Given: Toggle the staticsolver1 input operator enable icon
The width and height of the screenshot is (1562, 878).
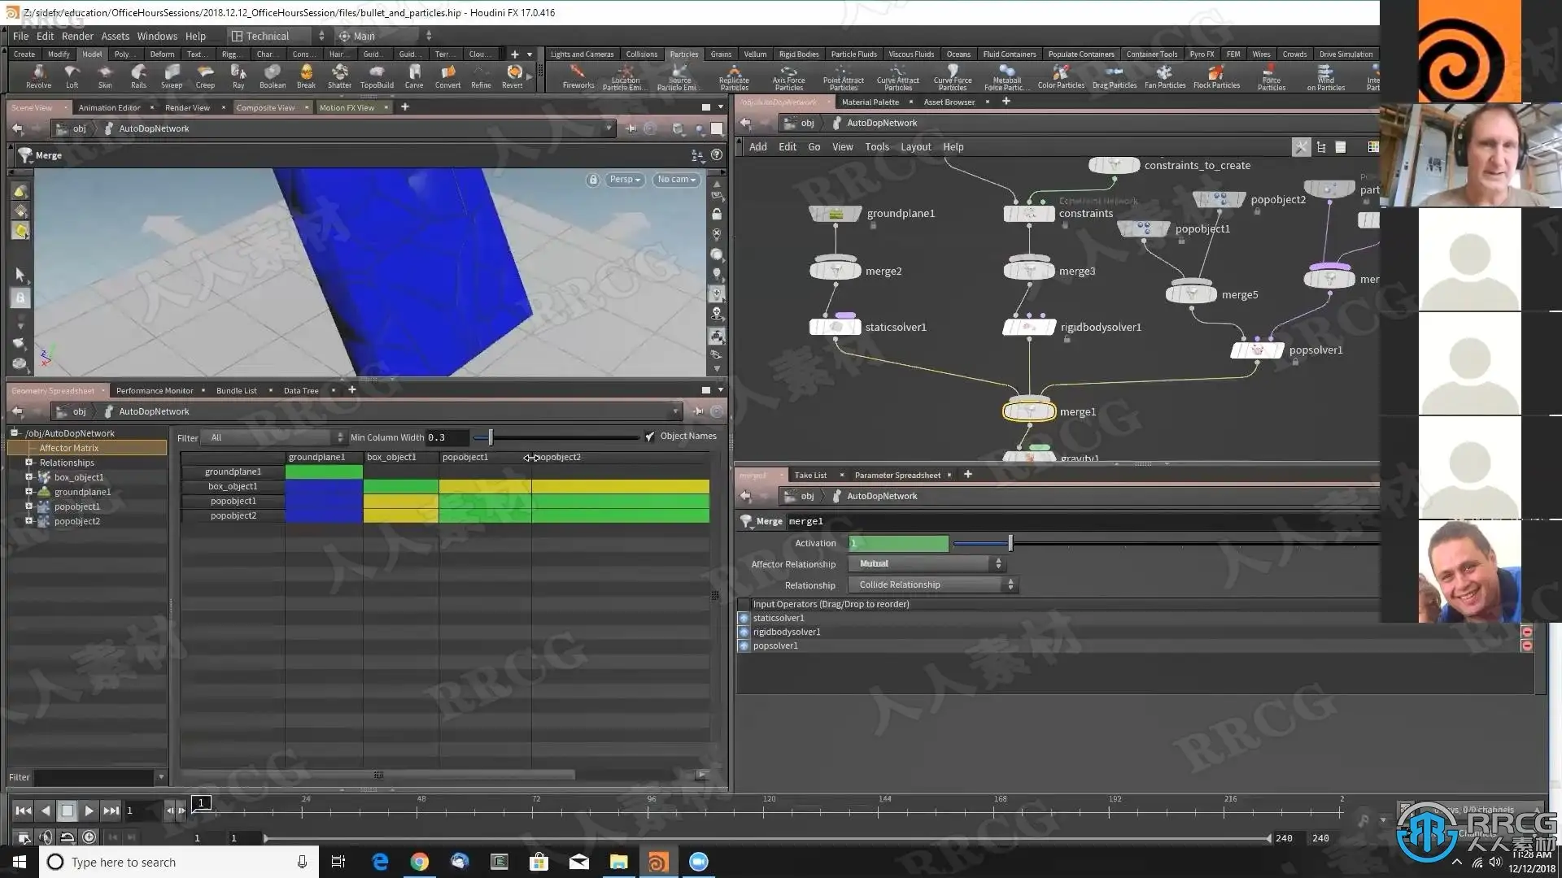Looking at the screenshot, I should coord(744,618).
